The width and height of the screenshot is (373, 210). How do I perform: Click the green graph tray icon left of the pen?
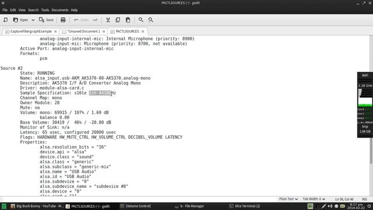click(311, 206)
